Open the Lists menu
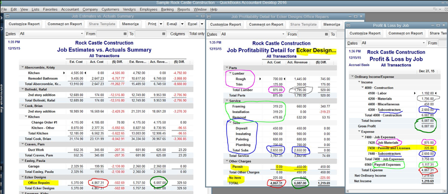This screenshot has width=448, height=194. (35, 9)
